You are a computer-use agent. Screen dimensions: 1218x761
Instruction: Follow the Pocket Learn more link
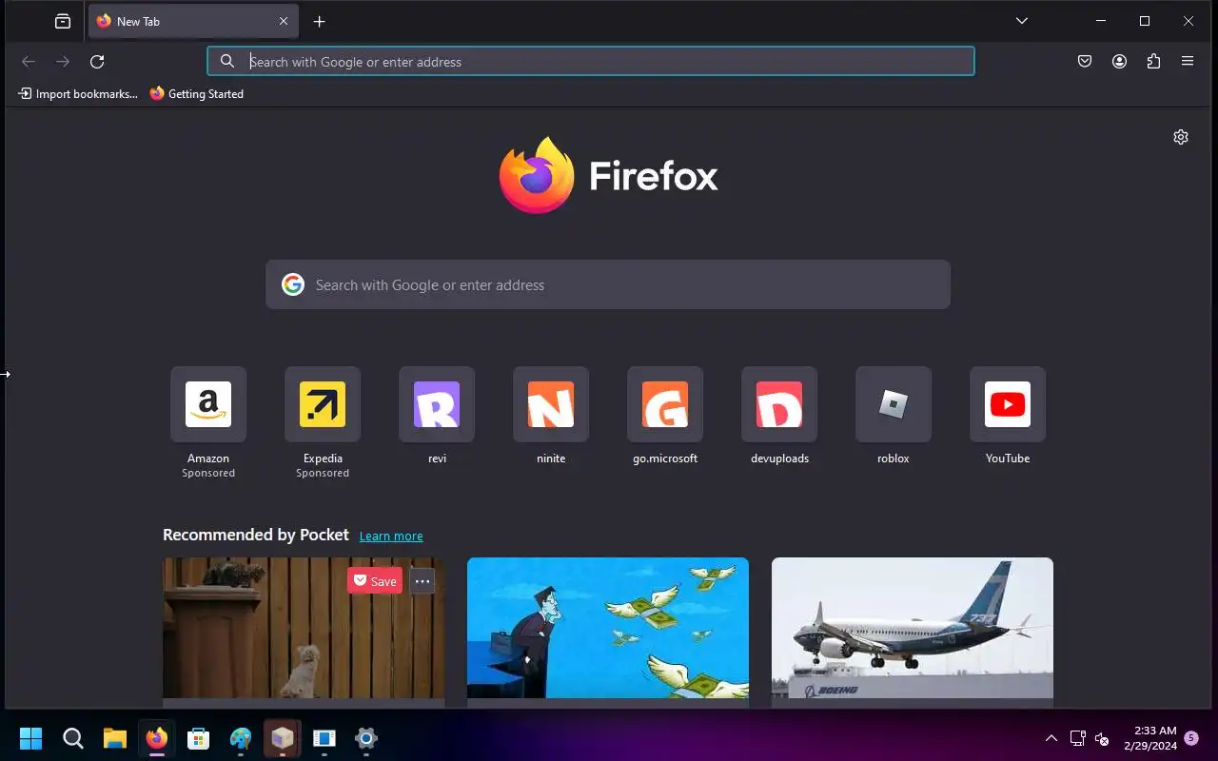tap(391, 537)
